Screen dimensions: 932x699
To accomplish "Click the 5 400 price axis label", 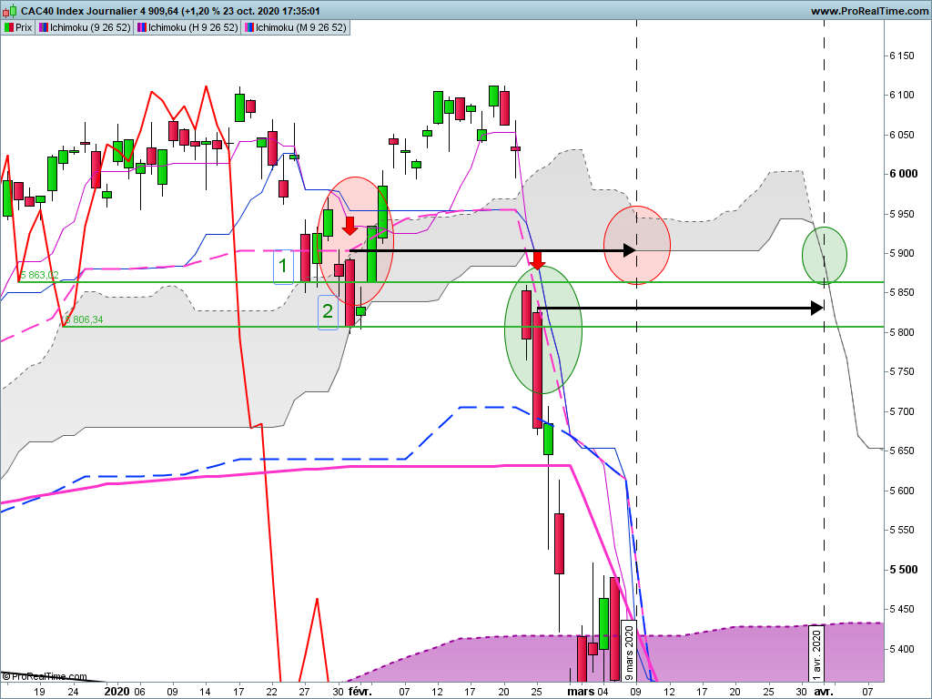I will click(902, 648).
